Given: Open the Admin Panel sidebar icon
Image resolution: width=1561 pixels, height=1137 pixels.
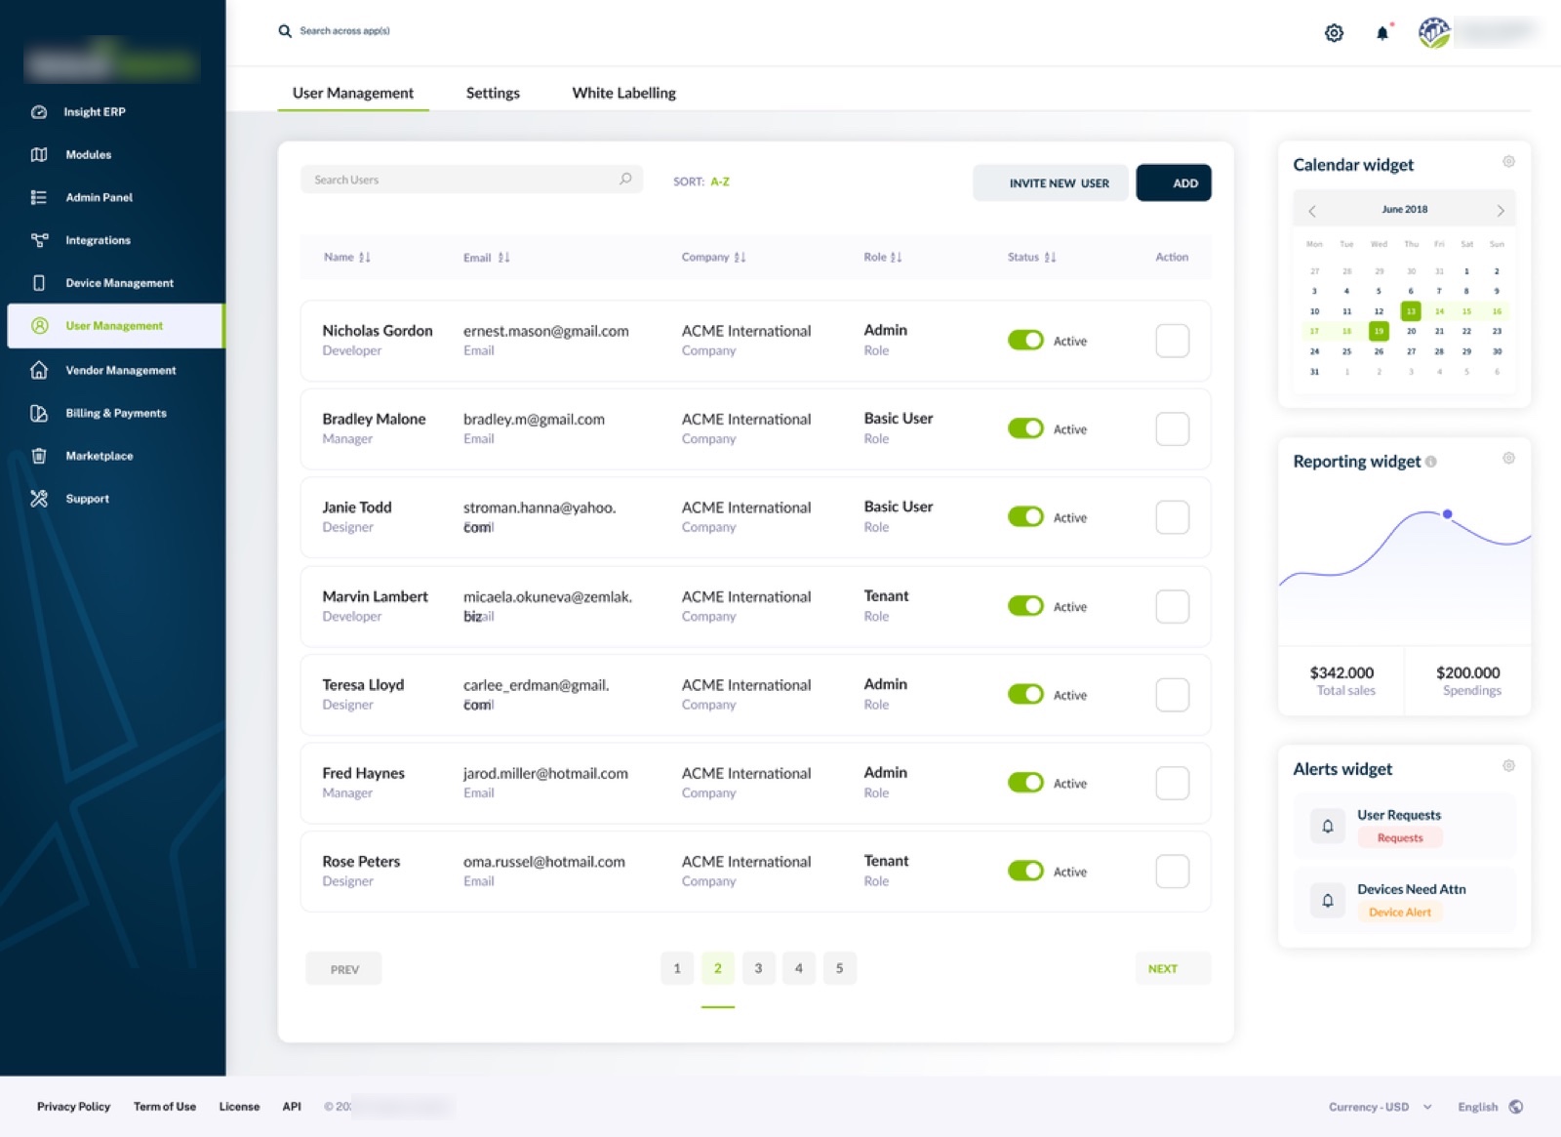Looking at the screenshot, I should tap(39, 197).
